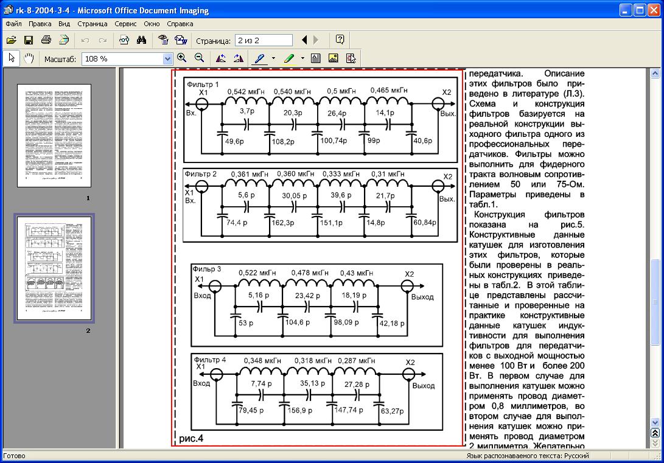
Task: Click the grayed-out Undo arrow
Action: (85, 40)
